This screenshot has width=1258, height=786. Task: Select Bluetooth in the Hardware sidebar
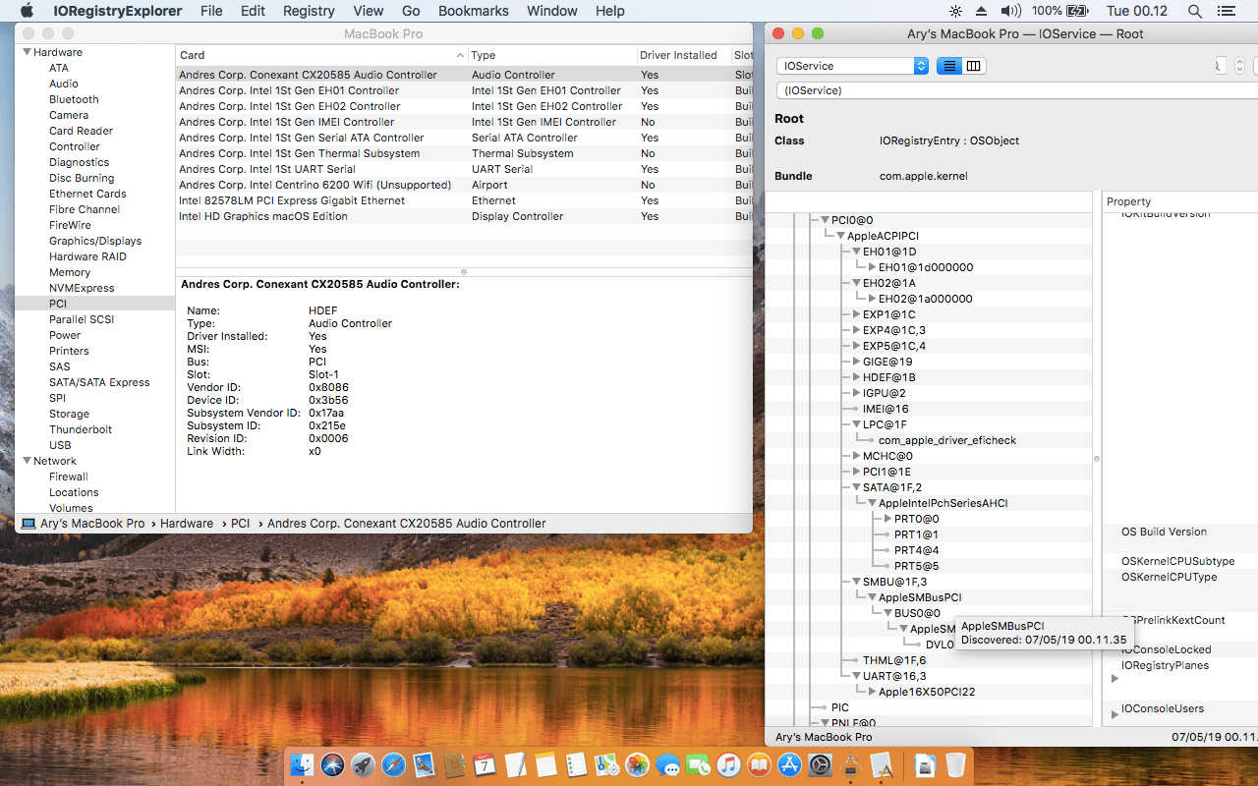[74, 99]
